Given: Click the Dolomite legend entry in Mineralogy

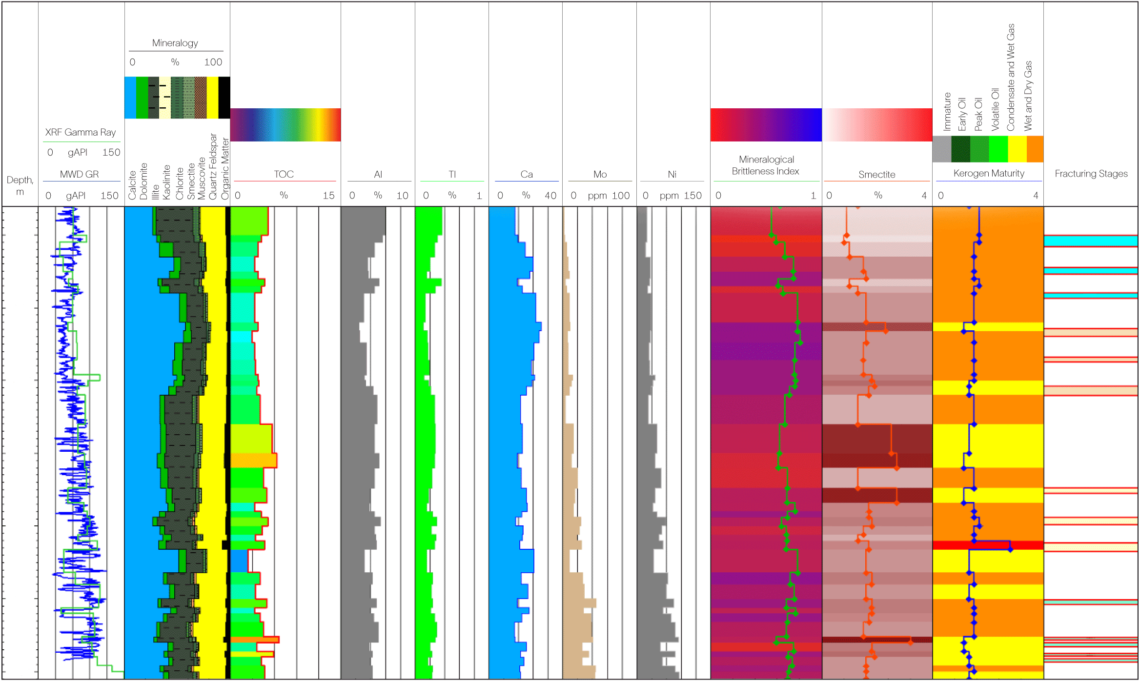Looking at the screenshot, I should (x=142, y=98).
